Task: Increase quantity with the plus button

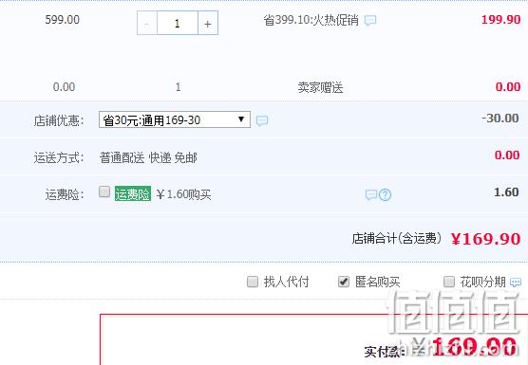Action: (x=208, y=23)
